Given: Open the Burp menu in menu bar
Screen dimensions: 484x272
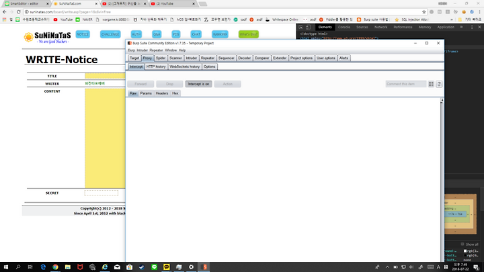Looking at the screenshot, I should point(132,50).
